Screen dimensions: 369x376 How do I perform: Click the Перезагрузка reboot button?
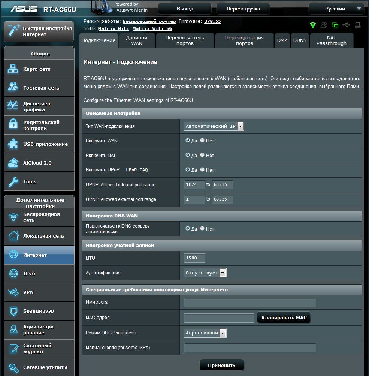(x=243, y=9)
